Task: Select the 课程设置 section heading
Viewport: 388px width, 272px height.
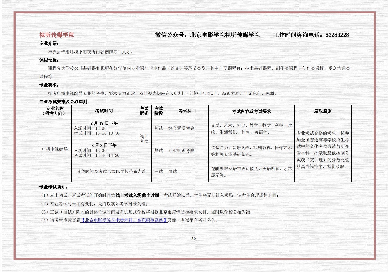Action: (x=49, y=60)
